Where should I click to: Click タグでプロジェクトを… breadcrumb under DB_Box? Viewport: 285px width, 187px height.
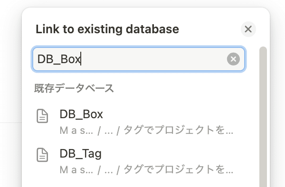[x=179, y=131]
